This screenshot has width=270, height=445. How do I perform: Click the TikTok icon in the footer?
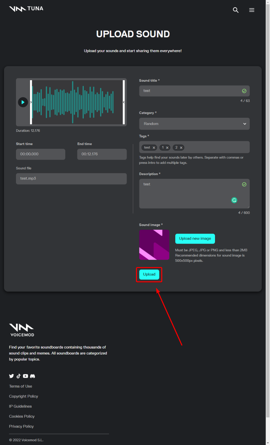coord(18,376)
